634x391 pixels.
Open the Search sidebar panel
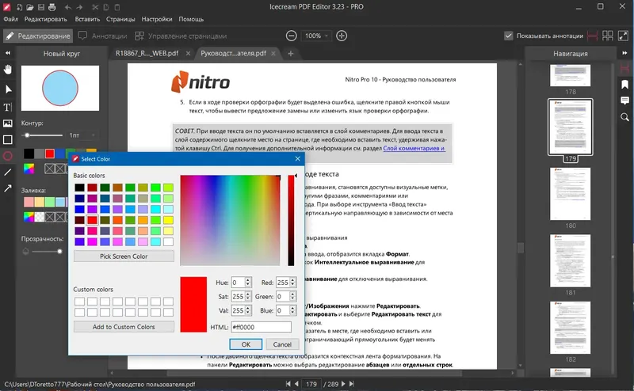625,117
